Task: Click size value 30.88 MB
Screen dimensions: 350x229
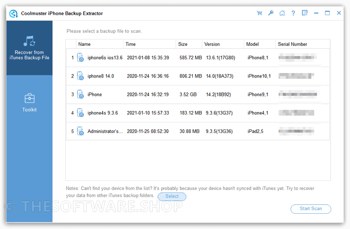Action: pyautogui.click(x=189, y=131)
